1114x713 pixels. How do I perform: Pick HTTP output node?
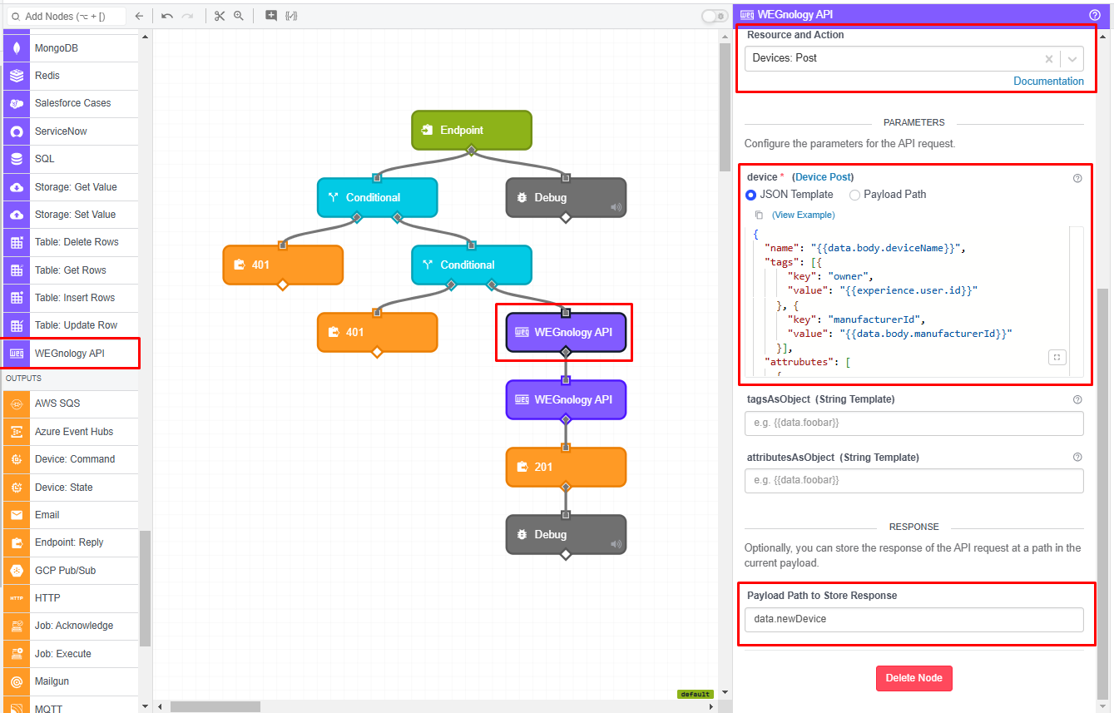click(x=70, y=598)
